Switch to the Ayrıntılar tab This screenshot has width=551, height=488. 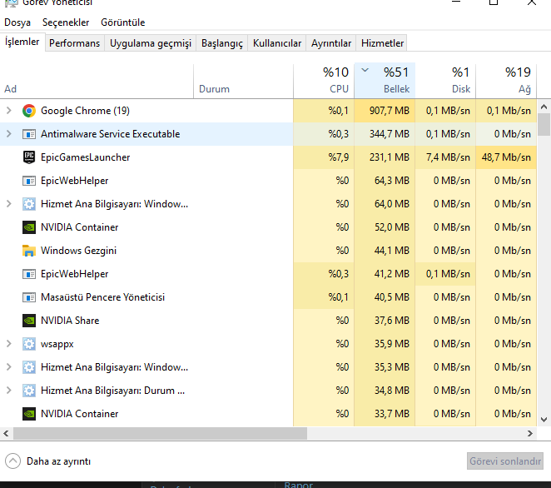click(x=331, y=43)
